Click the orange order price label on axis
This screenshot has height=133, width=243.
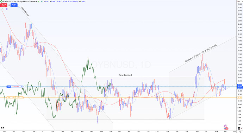[239, 98]
